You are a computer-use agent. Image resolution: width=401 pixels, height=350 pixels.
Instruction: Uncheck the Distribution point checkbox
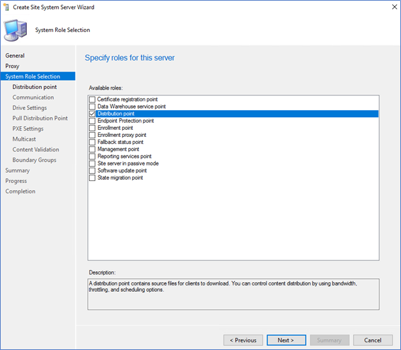(x=92, y=114)
